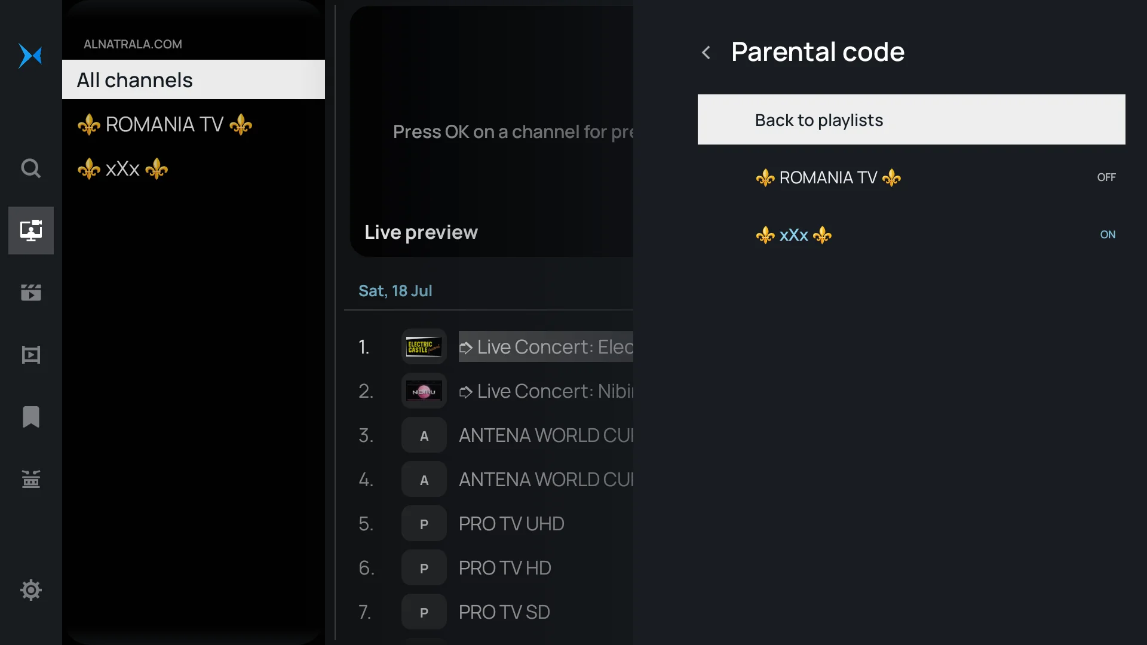
Task: Open the Movies clapperboard icon in the sidebar
Action: coord(31,293)
